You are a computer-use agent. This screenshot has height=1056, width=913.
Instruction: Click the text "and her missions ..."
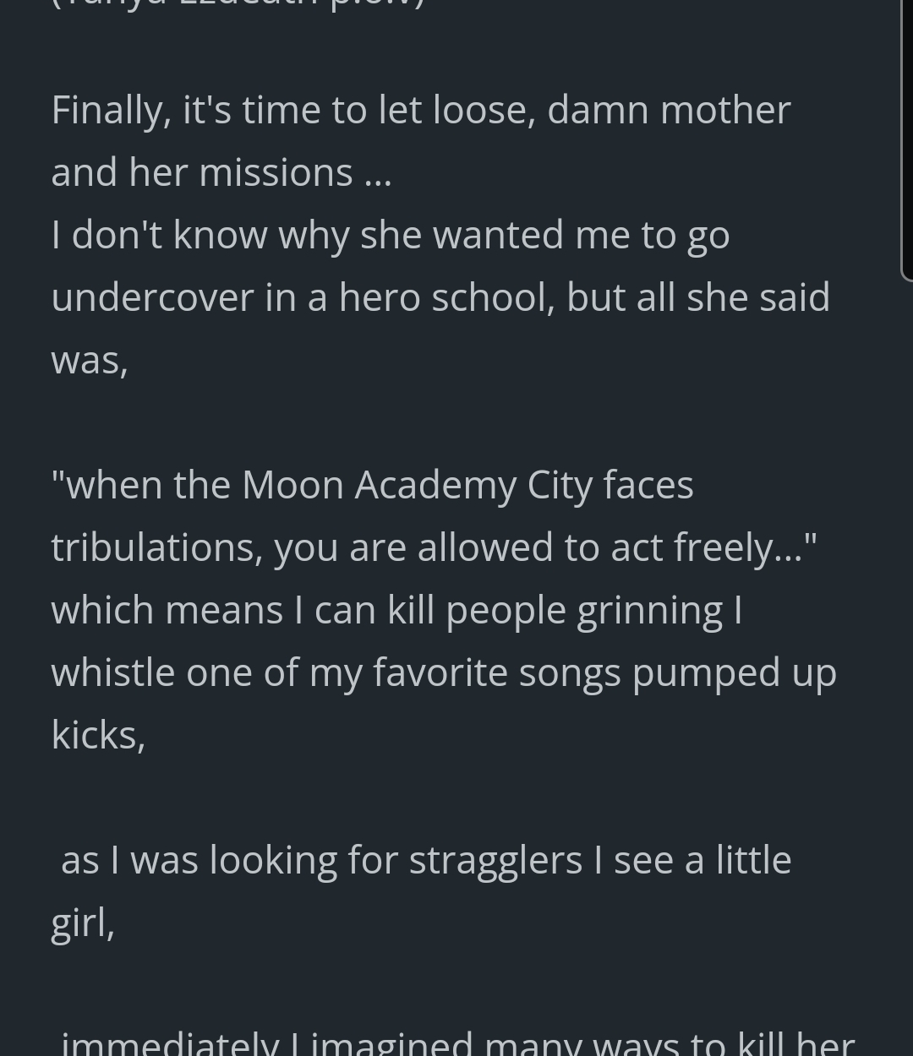click(221, 172)
